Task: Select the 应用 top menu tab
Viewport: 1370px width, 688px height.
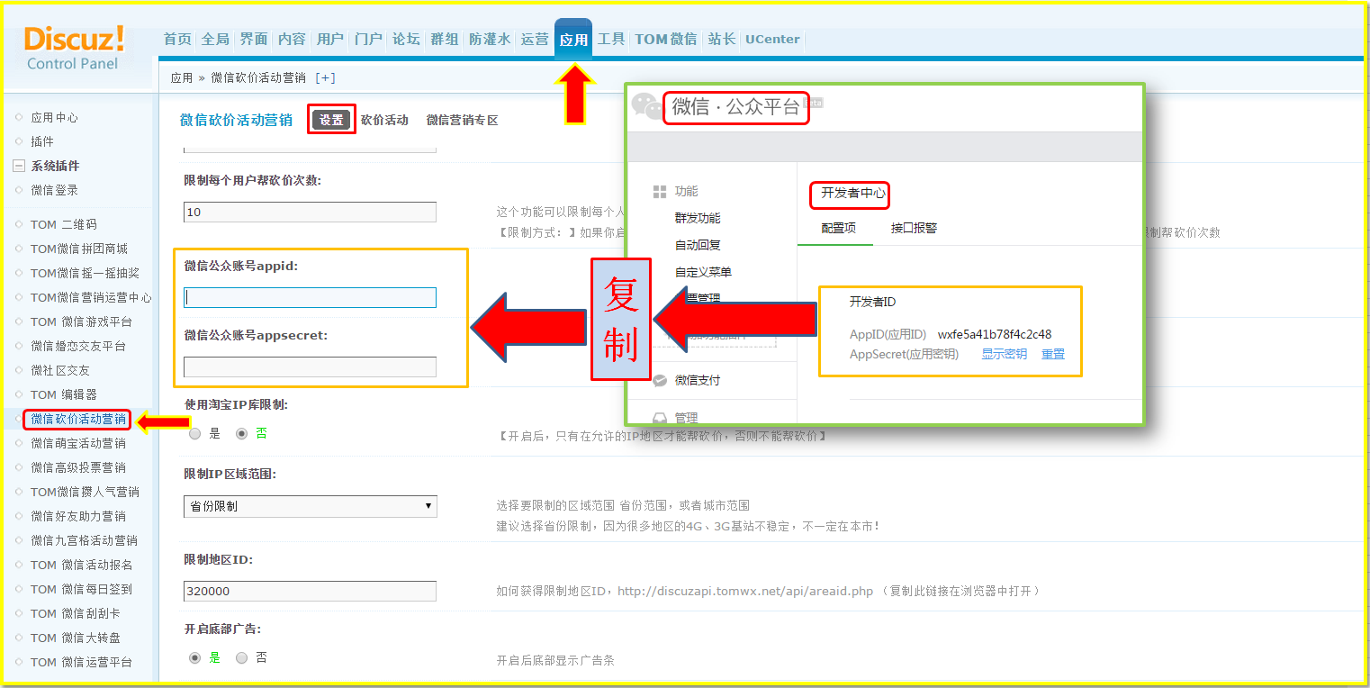Action: [573, 40]
